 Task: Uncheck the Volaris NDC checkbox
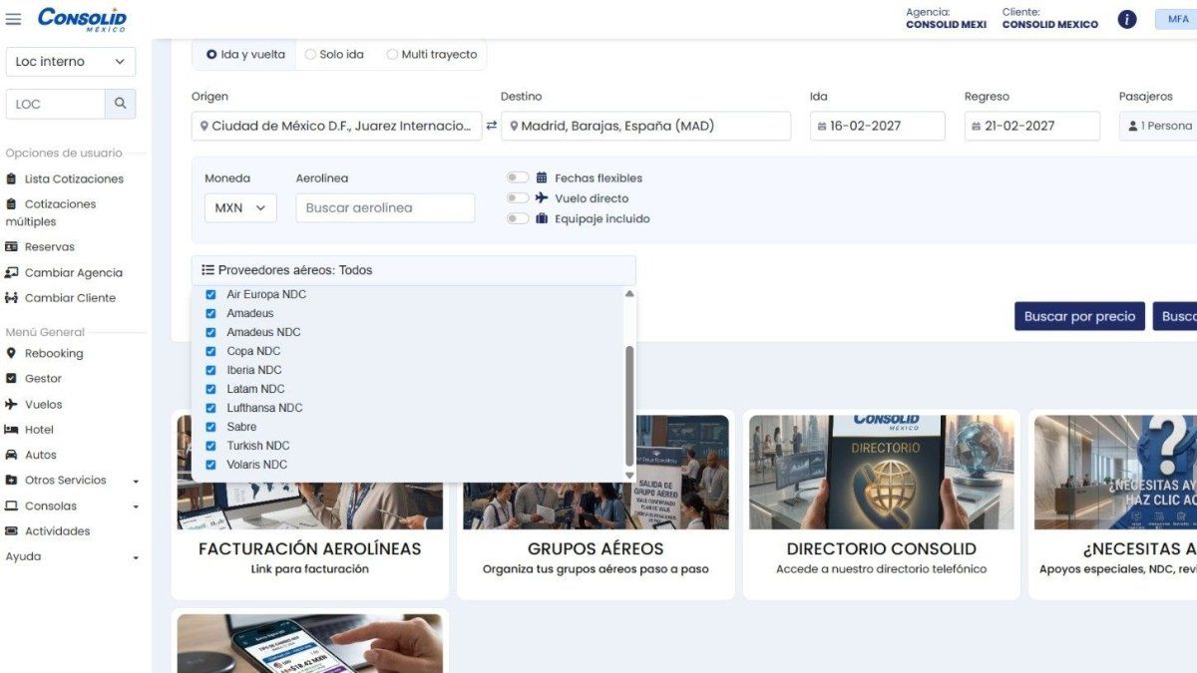click(x=210, y=465)
